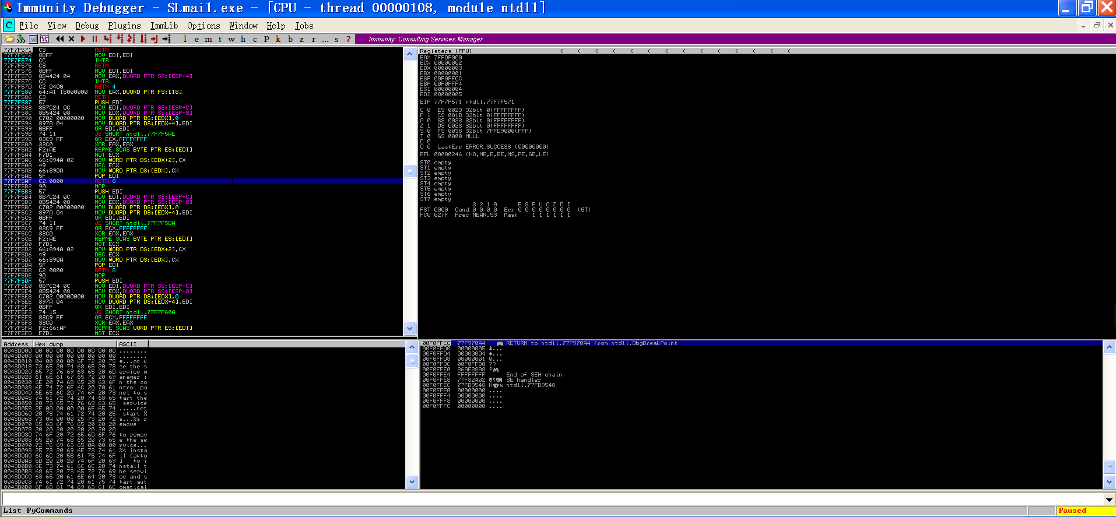Run the program with red play icon

click(x=83, y=39)
